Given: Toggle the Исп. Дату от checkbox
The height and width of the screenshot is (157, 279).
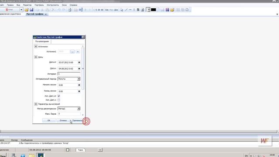Looking at the screenshot, I should (59, 96).
